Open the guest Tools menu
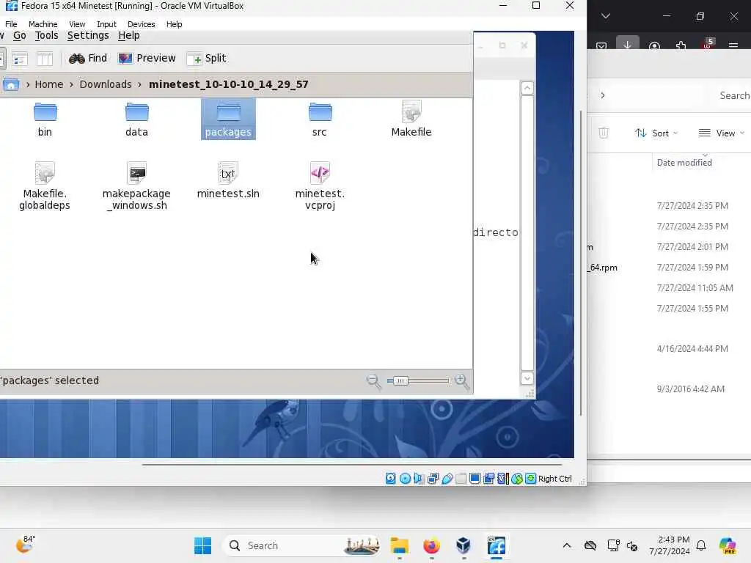Viewport: 751px width, 563px height. [x=46, y=35]
